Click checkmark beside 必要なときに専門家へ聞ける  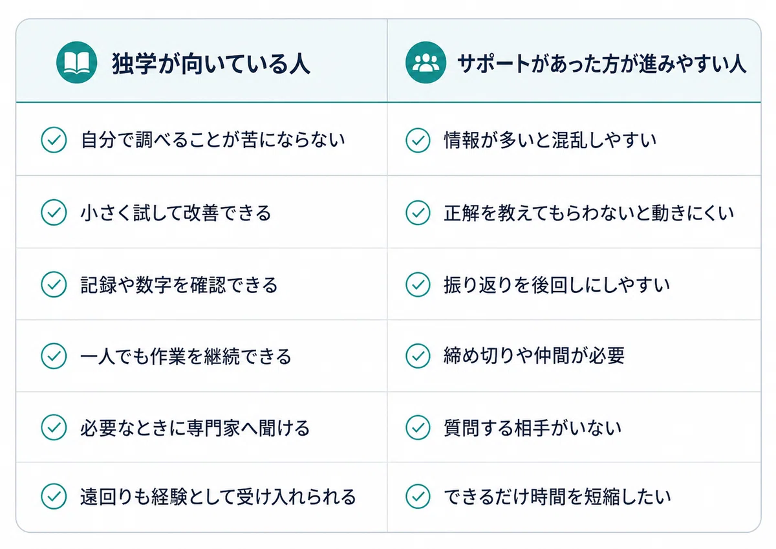click(x=54, y=427)
